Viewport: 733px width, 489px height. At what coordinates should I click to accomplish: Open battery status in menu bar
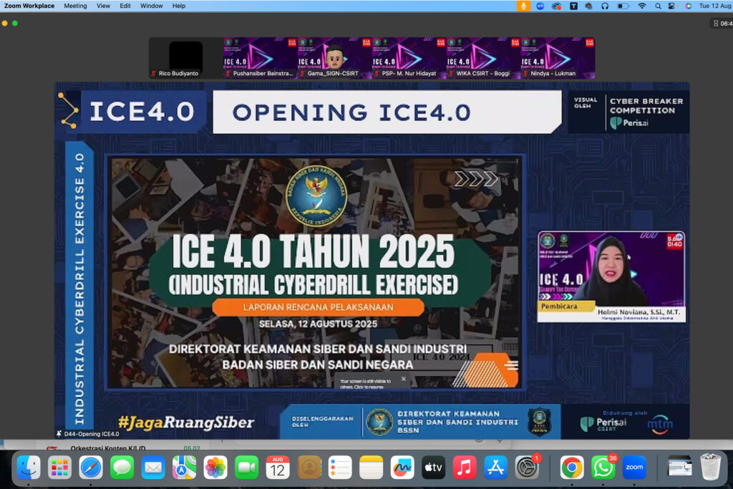click(x=623, y=6)
